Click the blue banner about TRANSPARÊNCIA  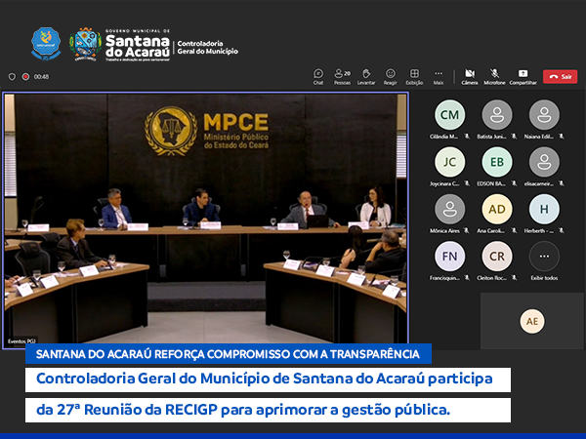pos(229,353)
